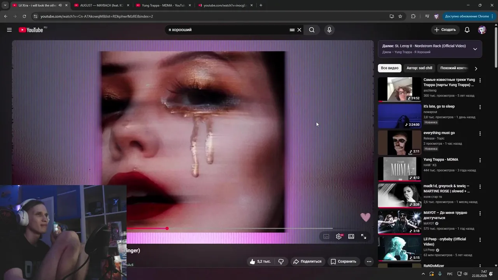
Task: Go back to the previous page
Action: pyautogui.click(x=5, y=16)
